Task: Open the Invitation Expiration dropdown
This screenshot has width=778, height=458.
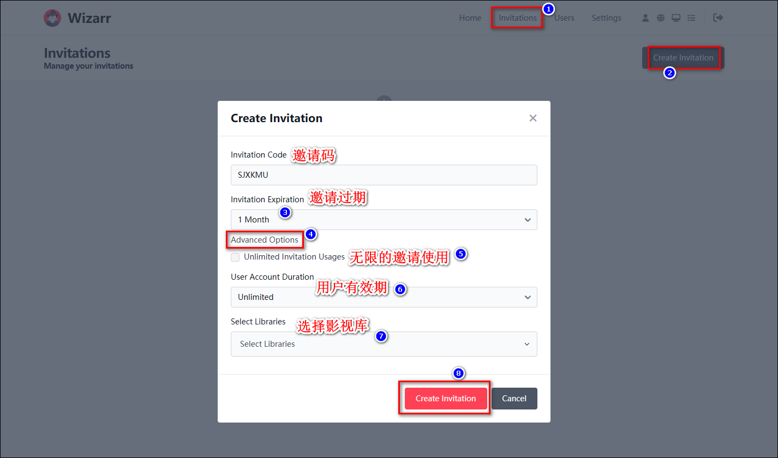Action: (384, 220)
